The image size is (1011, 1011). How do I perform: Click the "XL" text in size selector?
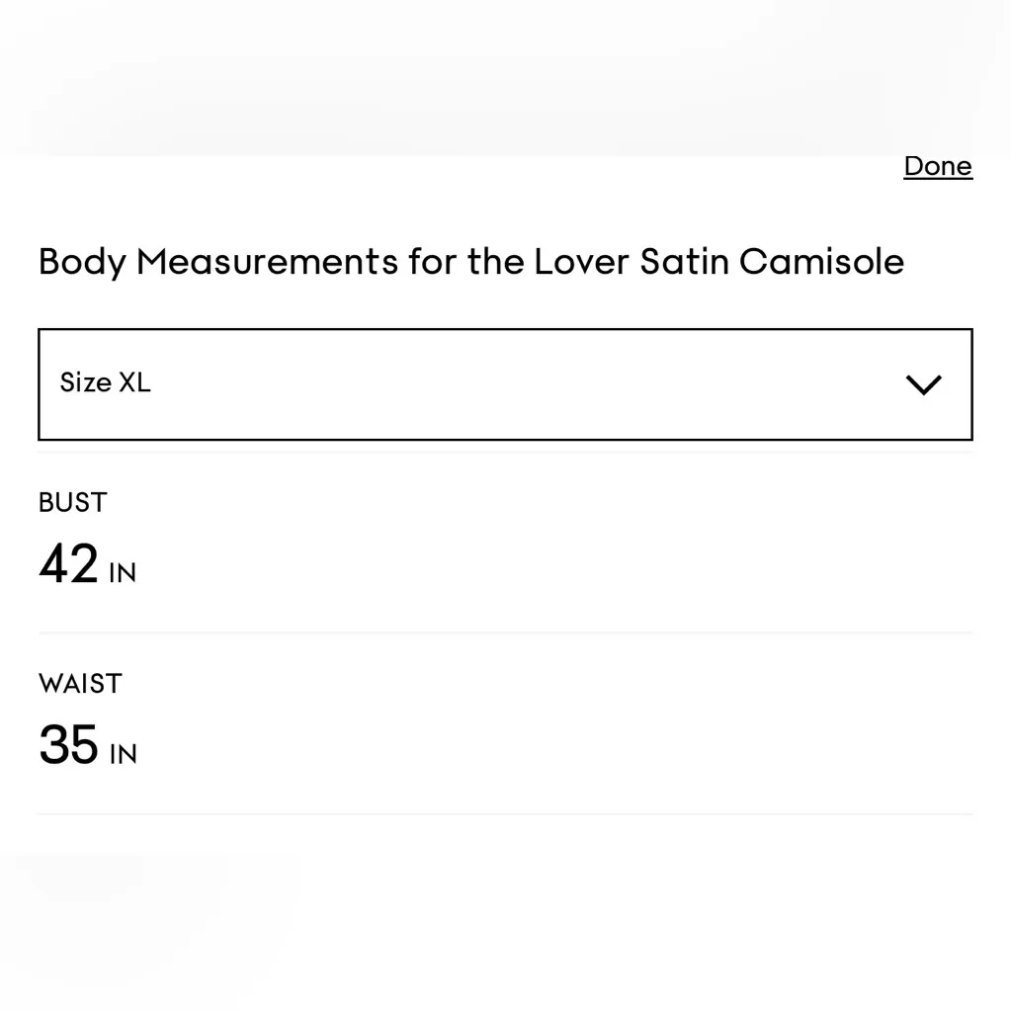[x=135, y=382]
